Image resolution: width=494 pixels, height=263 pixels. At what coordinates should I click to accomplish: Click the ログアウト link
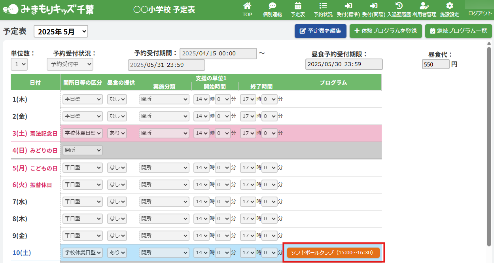480,13
